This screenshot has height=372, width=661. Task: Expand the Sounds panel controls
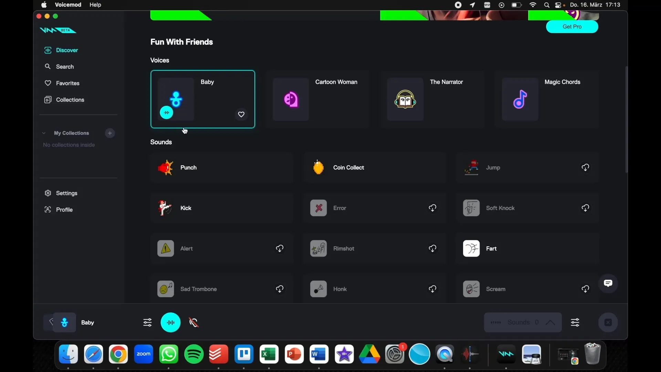tap(551, 322)
